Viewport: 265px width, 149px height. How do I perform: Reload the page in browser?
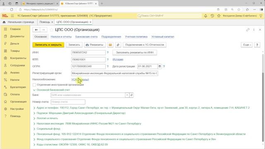pyautogui.click(x=12, y=10)
